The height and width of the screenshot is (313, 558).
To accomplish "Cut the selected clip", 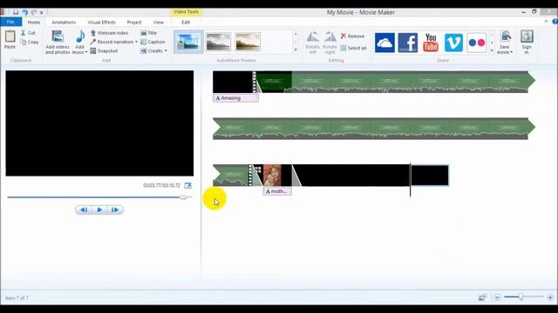I will pyautogui.click(x=28, y=33).
